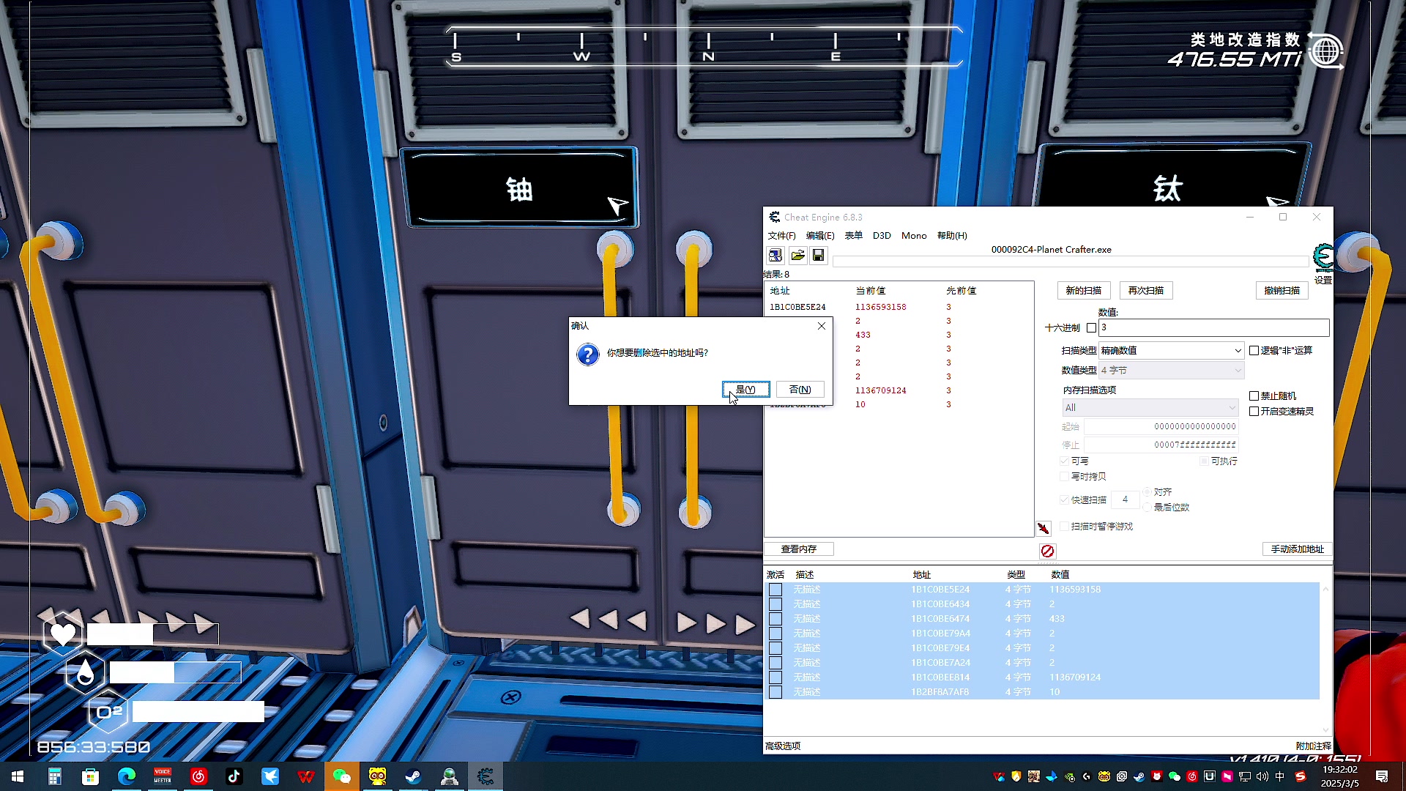Viewport: 1406px width, 791px height.
Task: Click the 高级选项 advanced options label
Action: click(783, 746)
